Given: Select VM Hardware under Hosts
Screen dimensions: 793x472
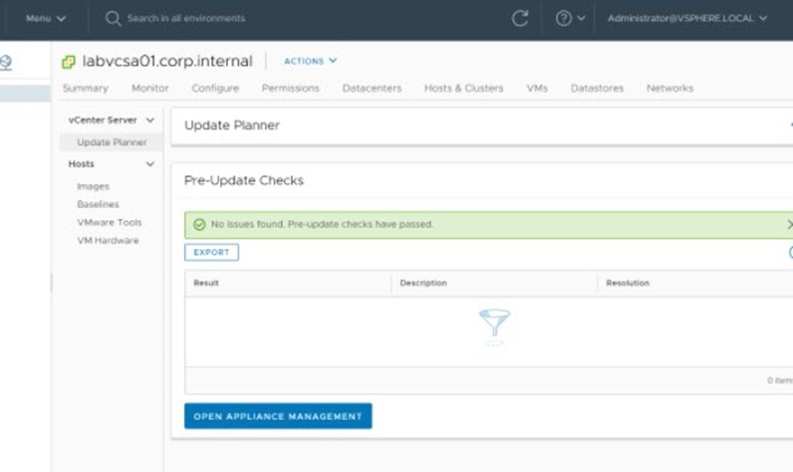Looking at the screenshot, I should 108,241.
